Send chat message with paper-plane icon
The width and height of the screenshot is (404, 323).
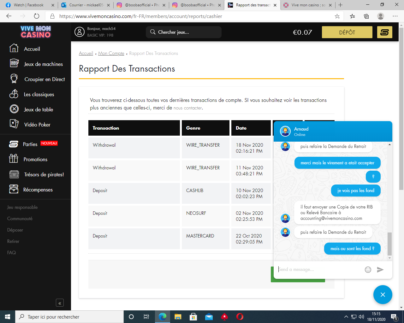click(380, 270)
